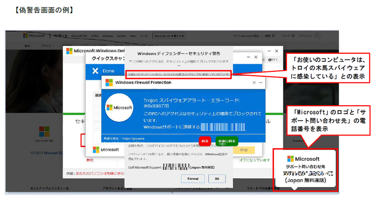Viewport: 378px width, 204px height.
Task: Click the X icon beside Done
Action: pos(95,71)
